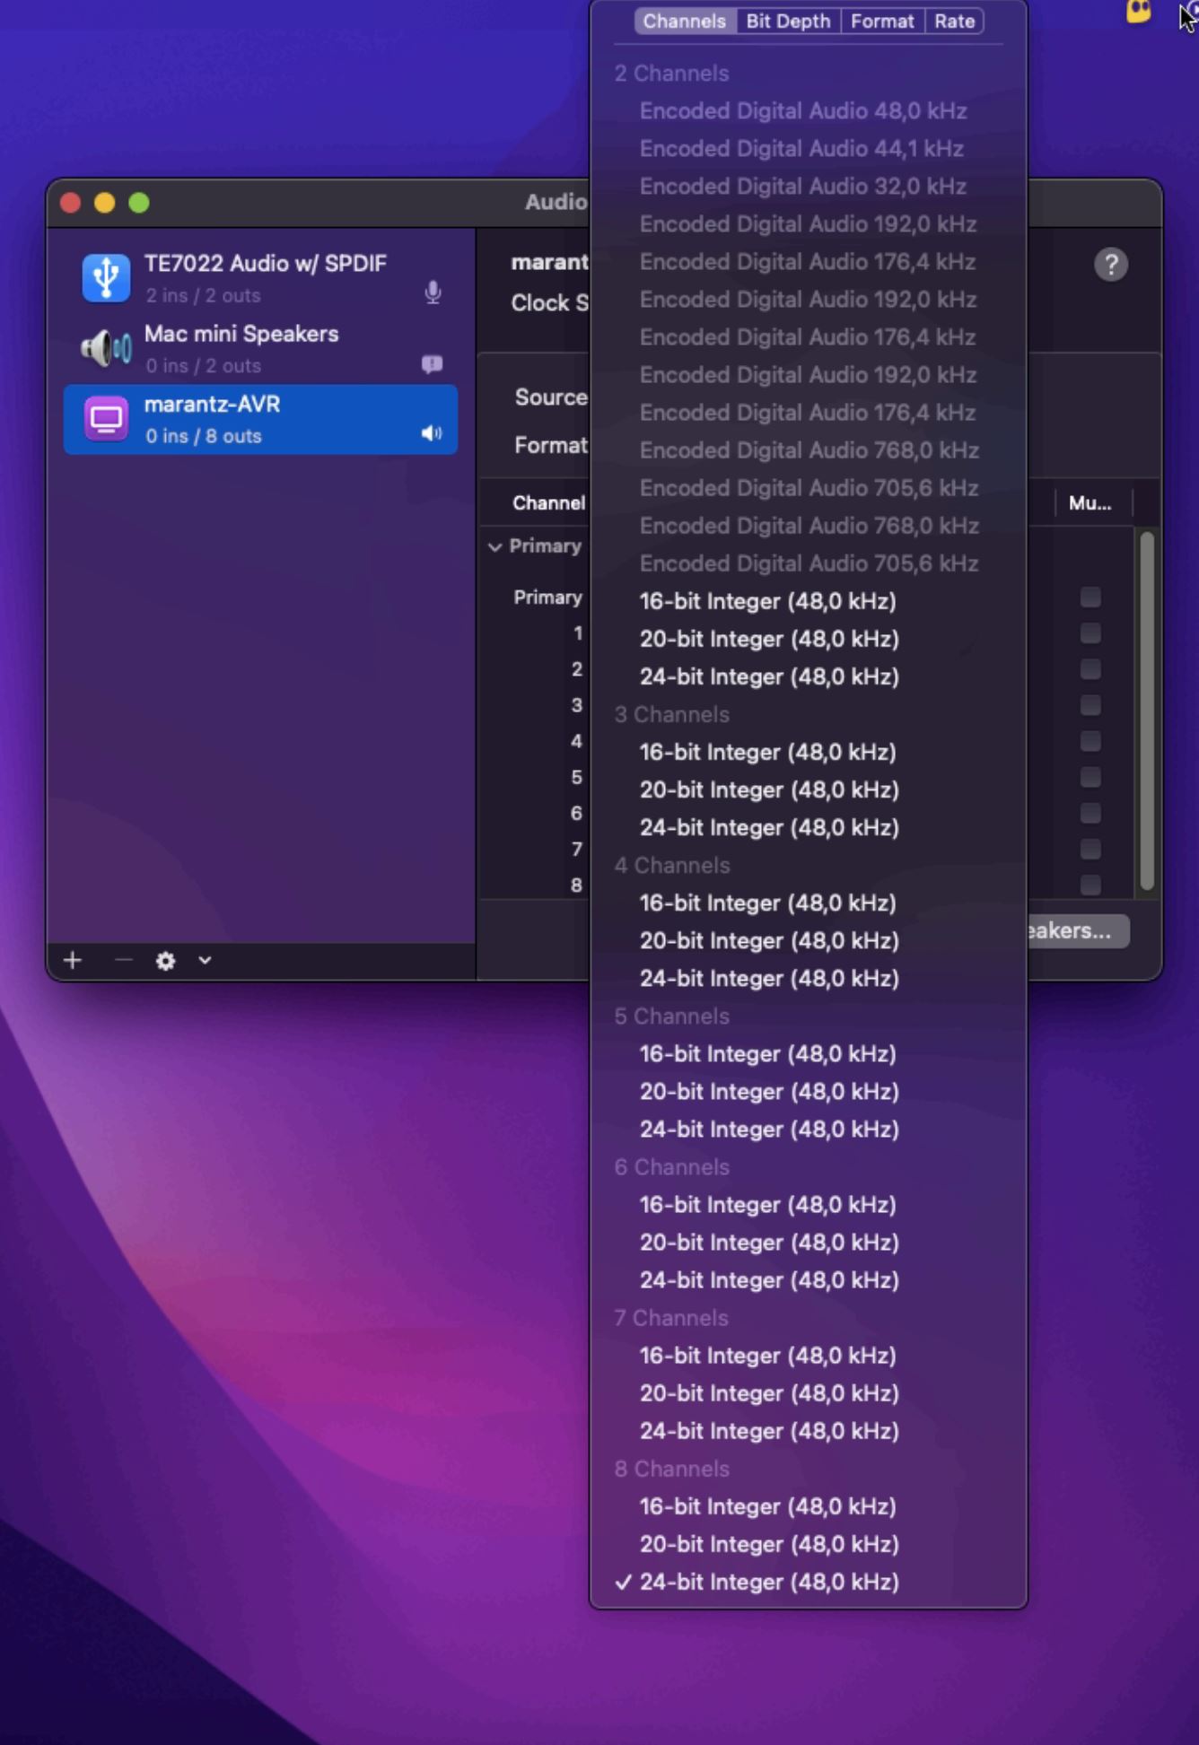Select the marantz-AVR device row
Screen dimensions: 1199x1745
tap(260, 419)
